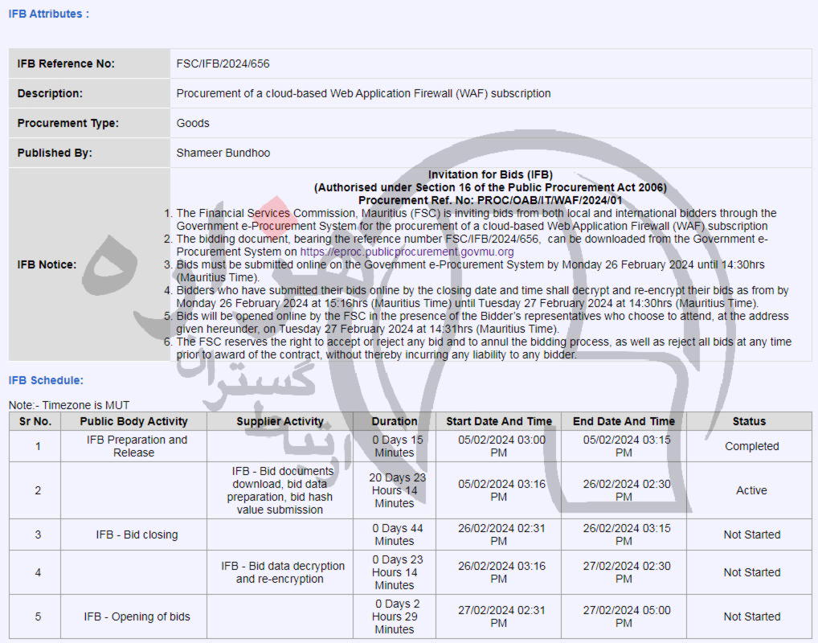Click the Duration column header
The width and height of the screenshot is (818, 643).
pos(394,421)
